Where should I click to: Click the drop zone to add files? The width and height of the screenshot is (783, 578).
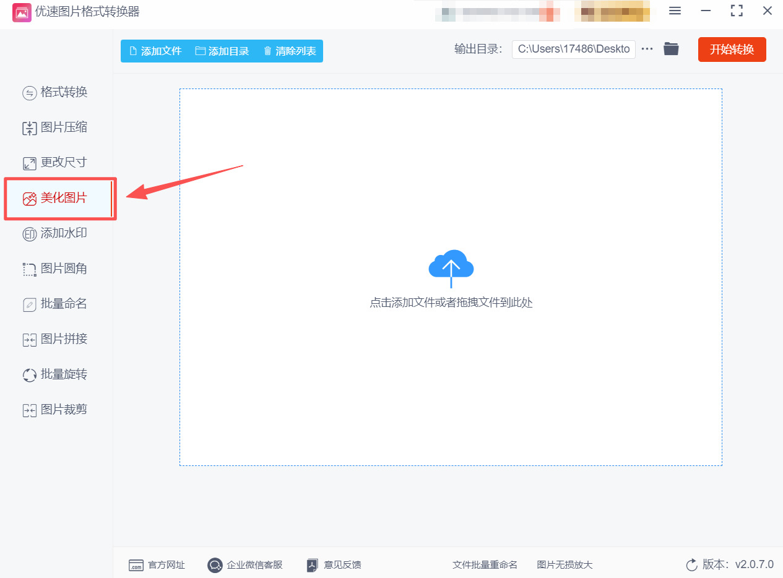(x=451, y=278)
